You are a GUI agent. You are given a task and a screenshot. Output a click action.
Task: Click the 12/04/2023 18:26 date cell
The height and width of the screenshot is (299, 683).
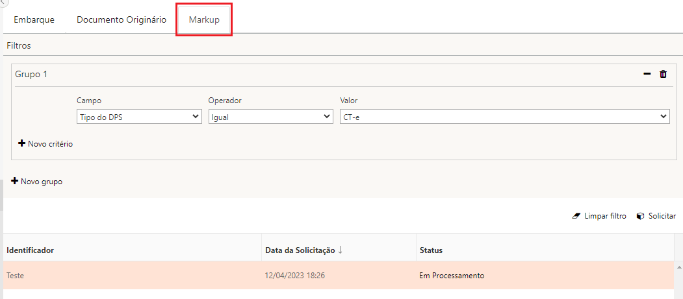pos(295,276)
